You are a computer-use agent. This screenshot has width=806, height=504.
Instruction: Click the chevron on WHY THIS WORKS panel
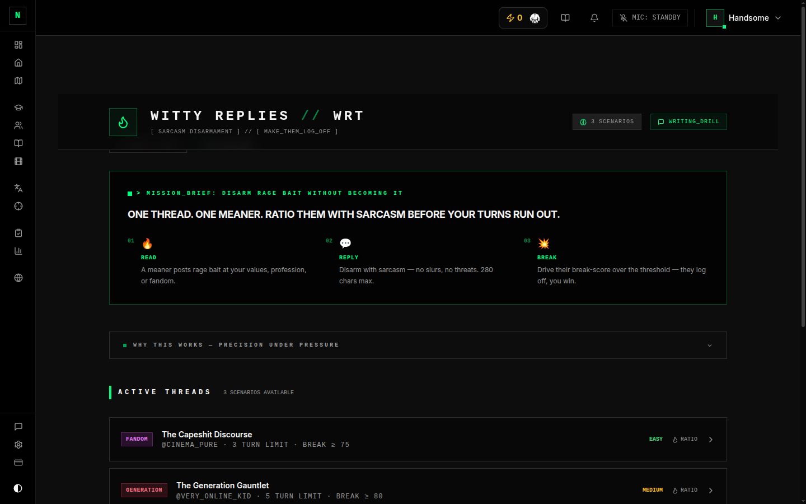[710, 346]
